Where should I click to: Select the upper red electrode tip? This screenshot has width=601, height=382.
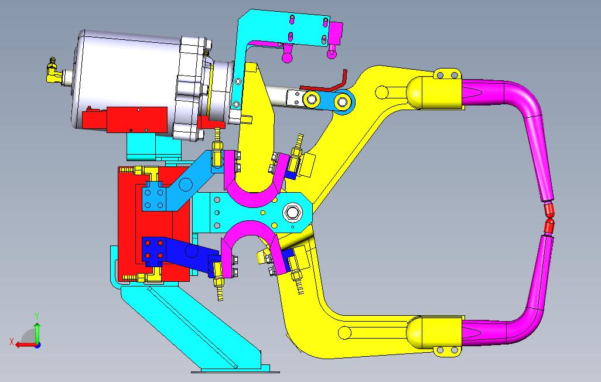click(x=549, y=209)
